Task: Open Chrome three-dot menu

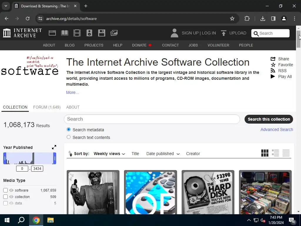Action: (295, 19)
